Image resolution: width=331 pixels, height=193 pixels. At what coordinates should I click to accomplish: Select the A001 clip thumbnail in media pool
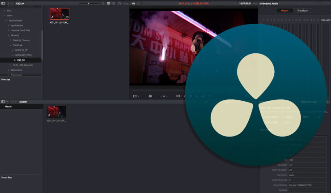[56, 112]
